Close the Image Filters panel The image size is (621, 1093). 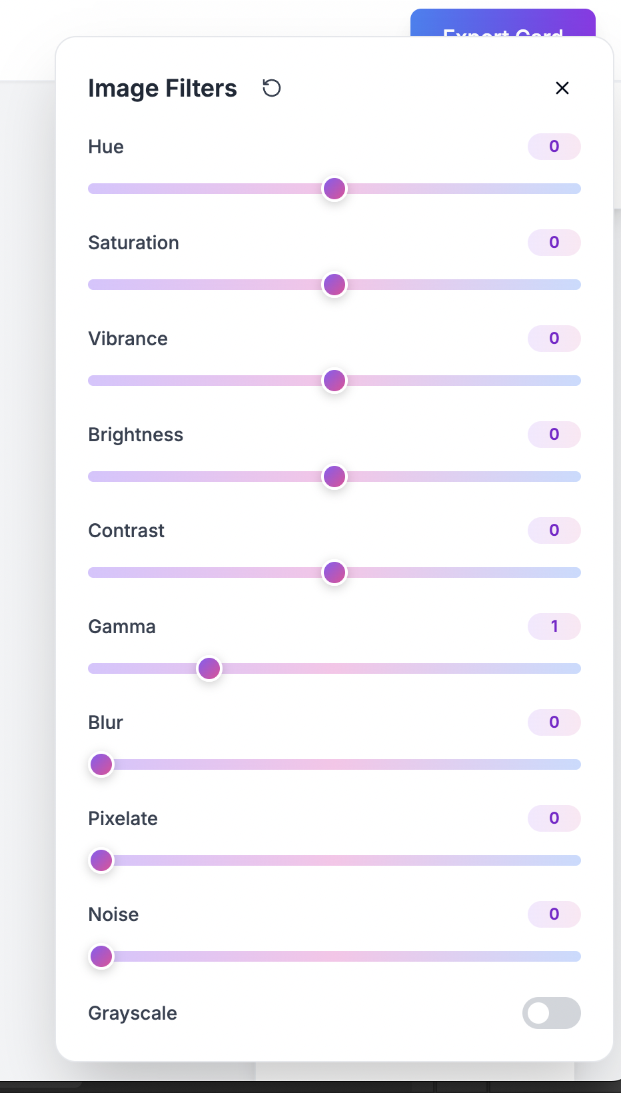point(562,88)
